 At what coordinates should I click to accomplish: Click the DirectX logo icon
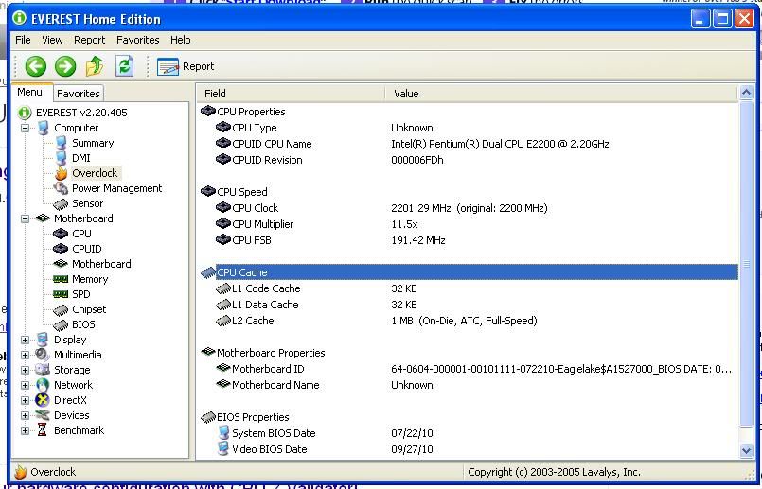(x=43, y=400)
